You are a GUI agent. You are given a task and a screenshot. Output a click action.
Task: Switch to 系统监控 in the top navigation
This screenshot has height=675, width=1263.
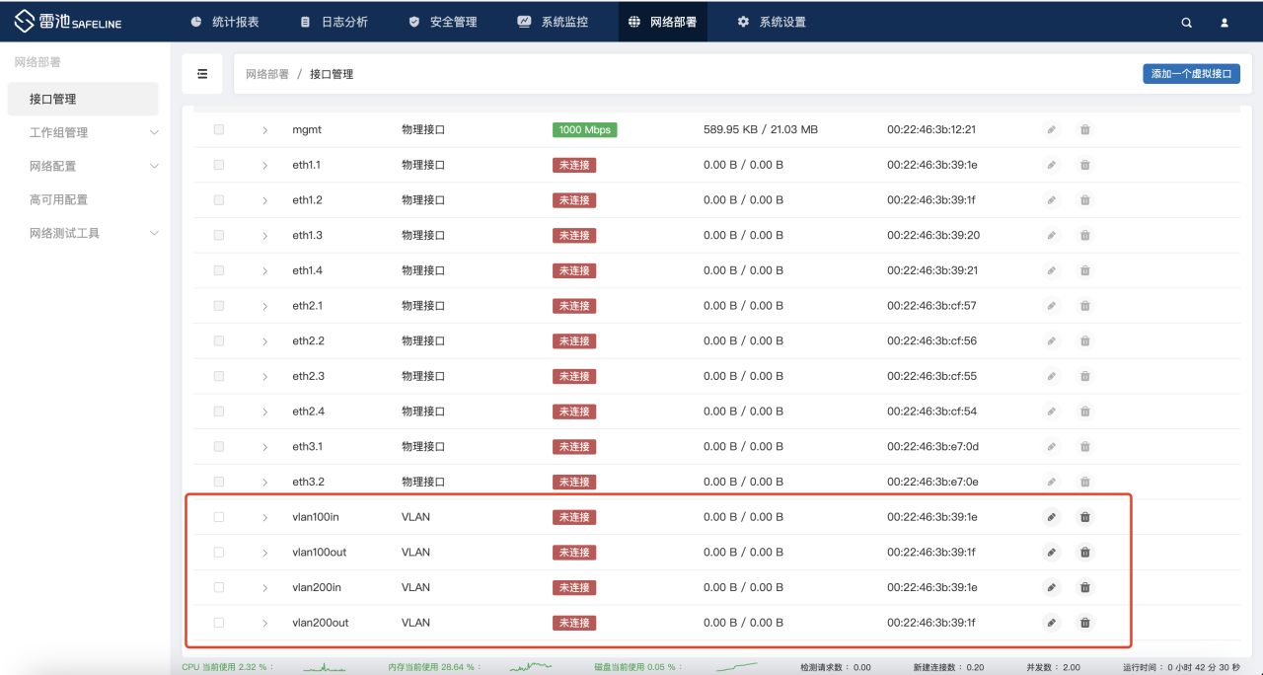(x=556, y=22)
